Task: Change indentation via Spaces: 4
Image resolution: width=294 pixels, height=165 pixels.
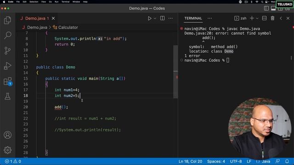Action: click(216, 161)
